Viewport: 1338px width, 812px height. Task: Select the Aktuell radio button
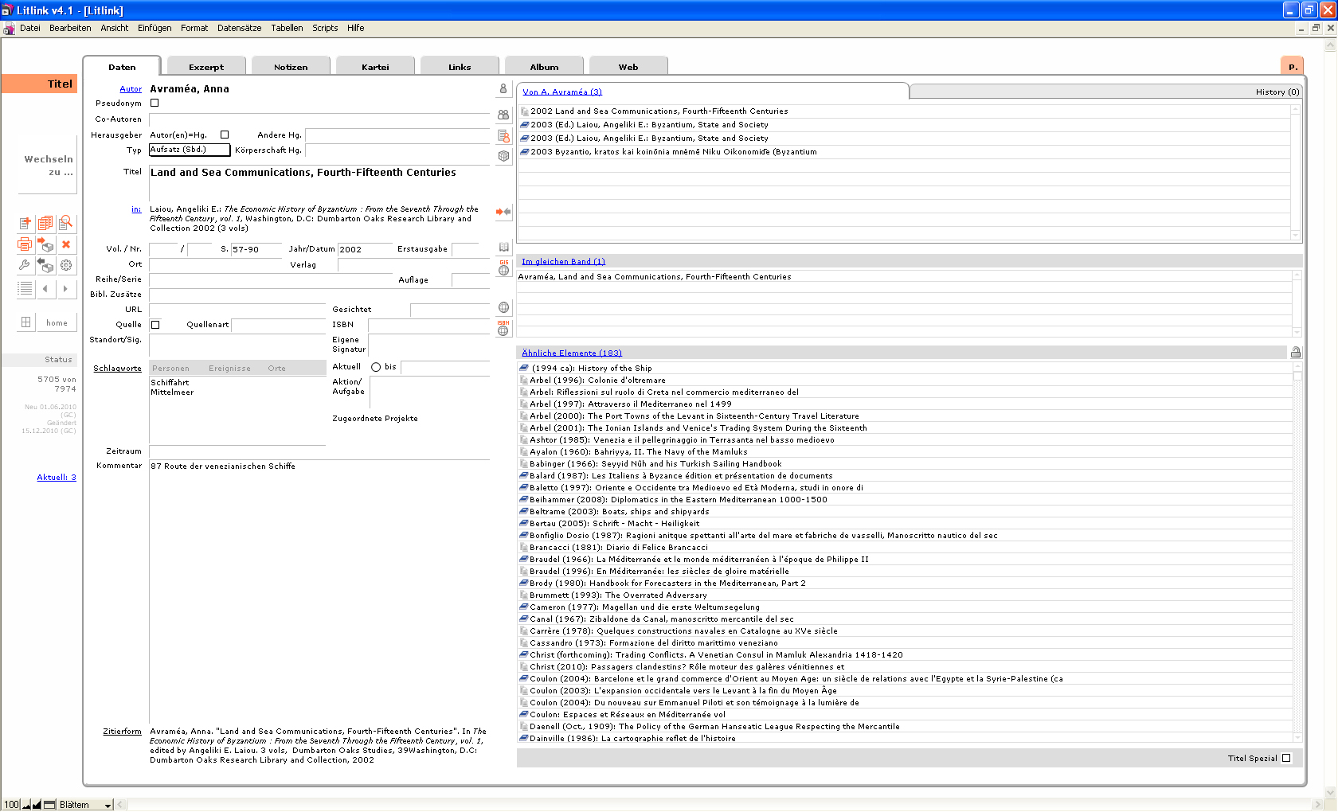[x=376, y=367]
